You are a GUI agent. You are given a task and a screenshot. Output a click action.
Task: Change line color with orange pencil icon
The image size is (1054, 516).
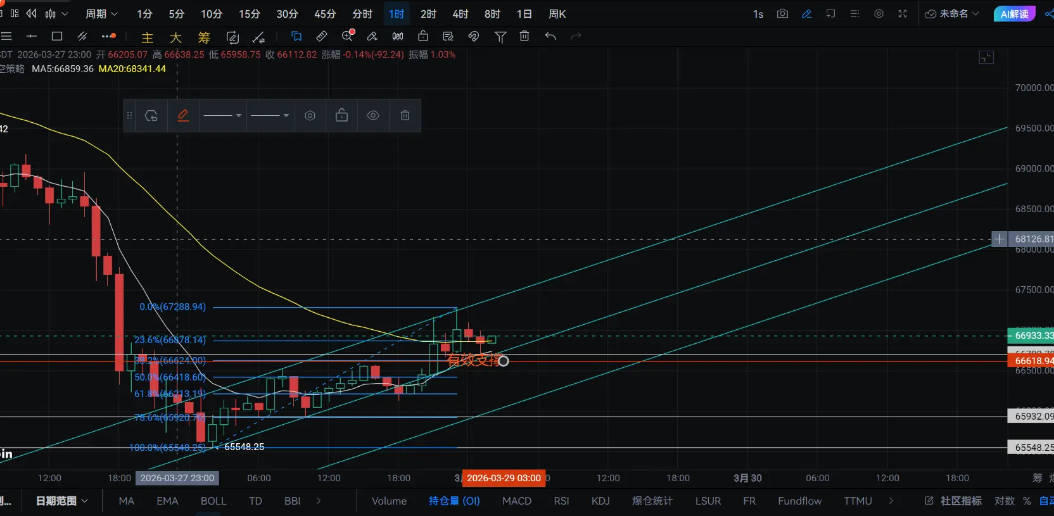[183, 115]
